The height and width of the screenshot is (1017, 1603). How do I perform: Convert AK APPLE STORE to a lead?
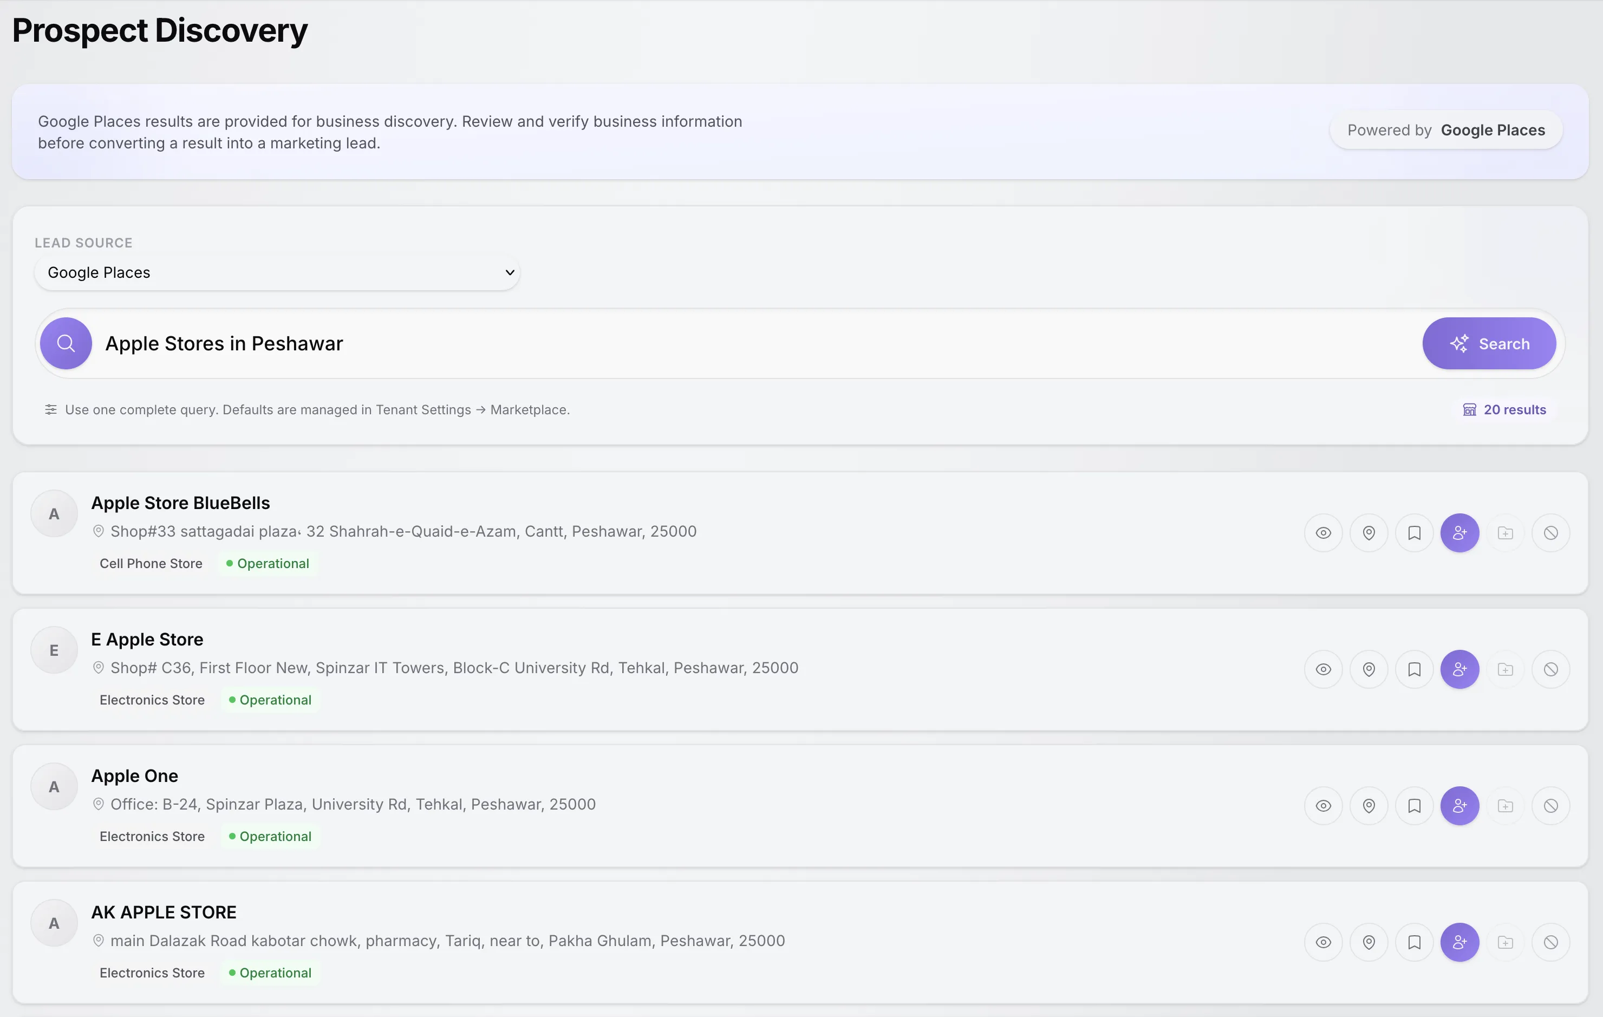point(1460,942)
